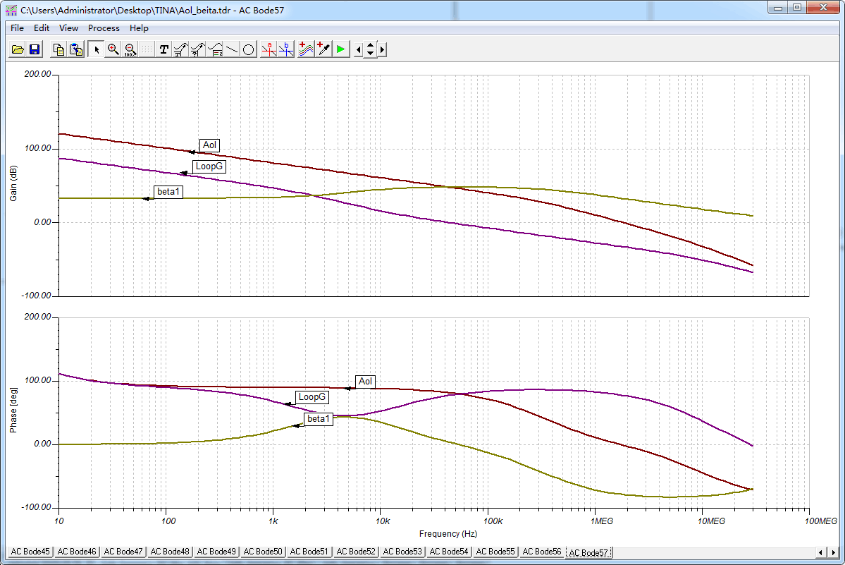845x565 pixels.
Task: Open a file with the folder icon
Action: [17, 49]
